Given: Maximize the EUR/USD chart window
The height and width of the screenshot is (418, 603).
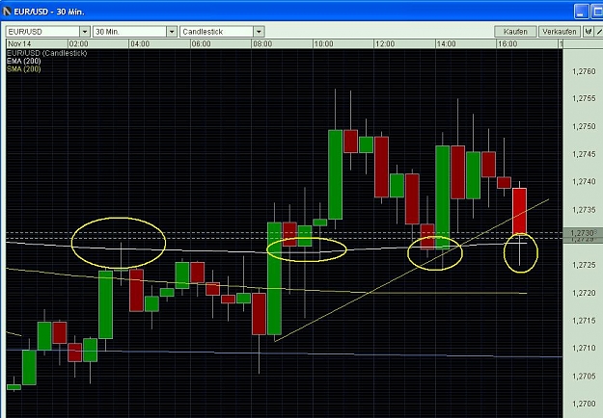Looking at the screenshot, I should [597, 12].
